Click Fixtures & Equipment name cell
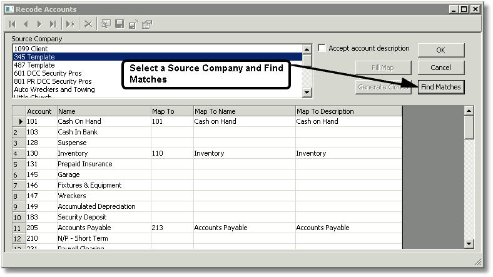Viewport: 493px width, 277px height. point(104,185)
